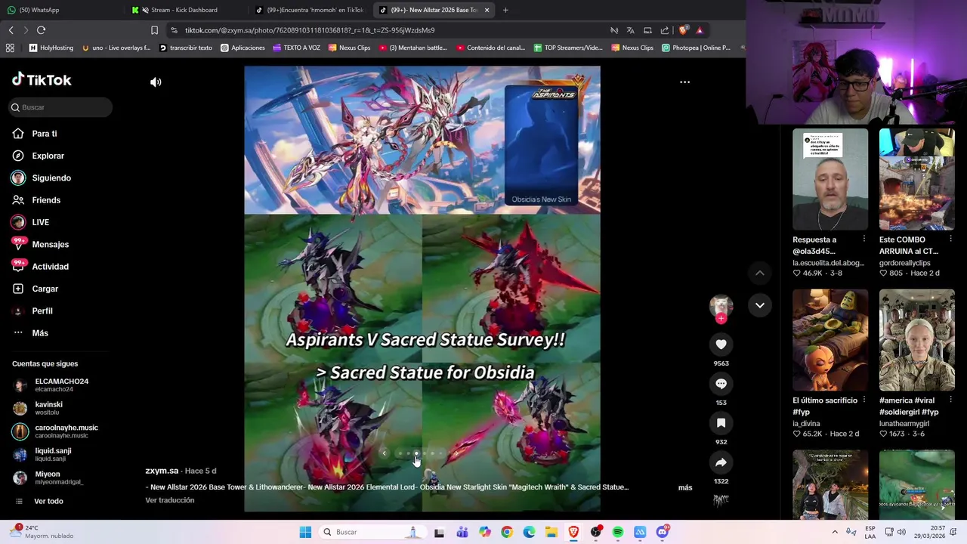Click Ver traducción under the caption

[x=170, y=500]
